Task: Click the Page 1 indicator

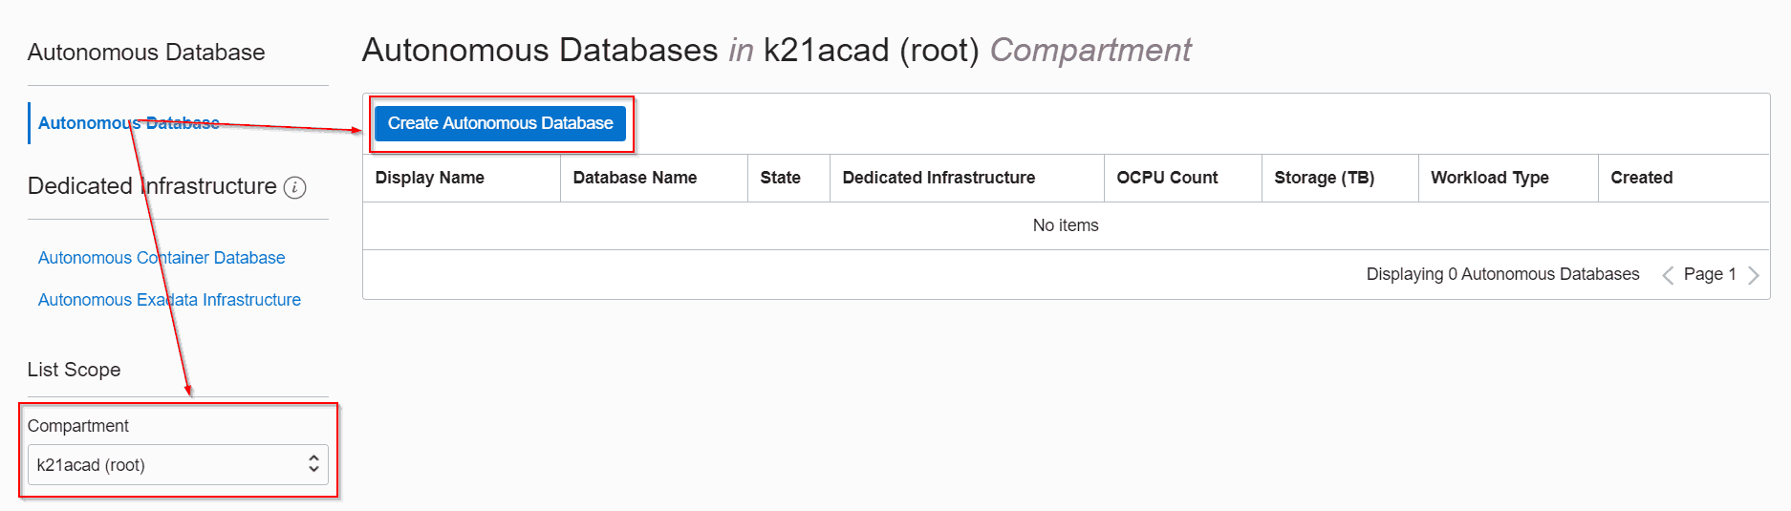Action: (x=1710, y=274)
